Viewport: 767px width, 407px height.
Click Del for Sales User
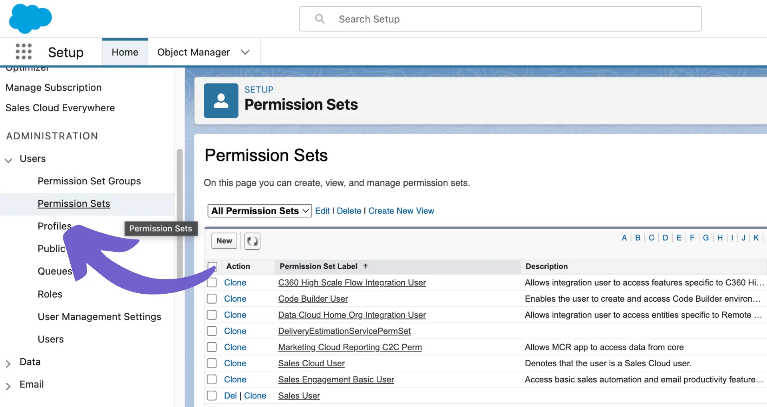click(x=230, y=396)
